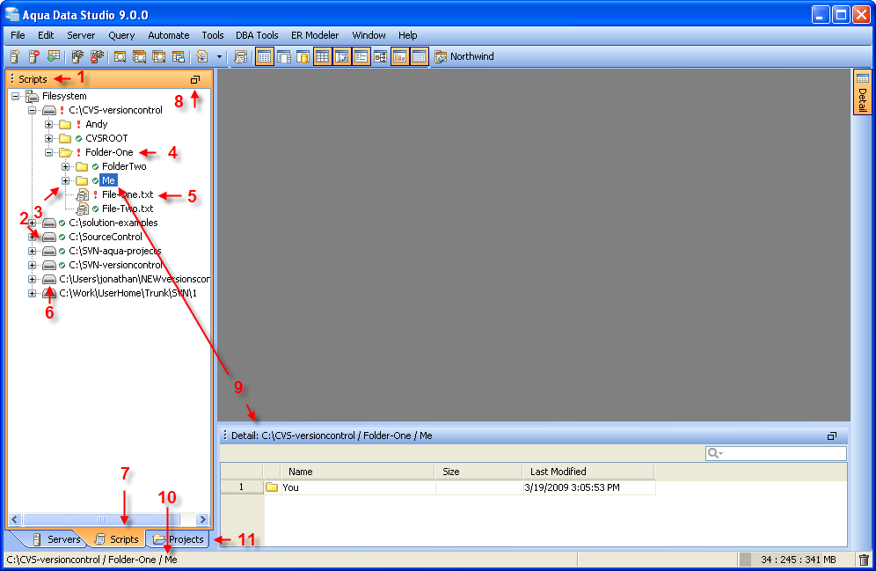Screen dimensions: 876x571
Task: Expand the C:\solution-examples node
Action: point(33,223)
